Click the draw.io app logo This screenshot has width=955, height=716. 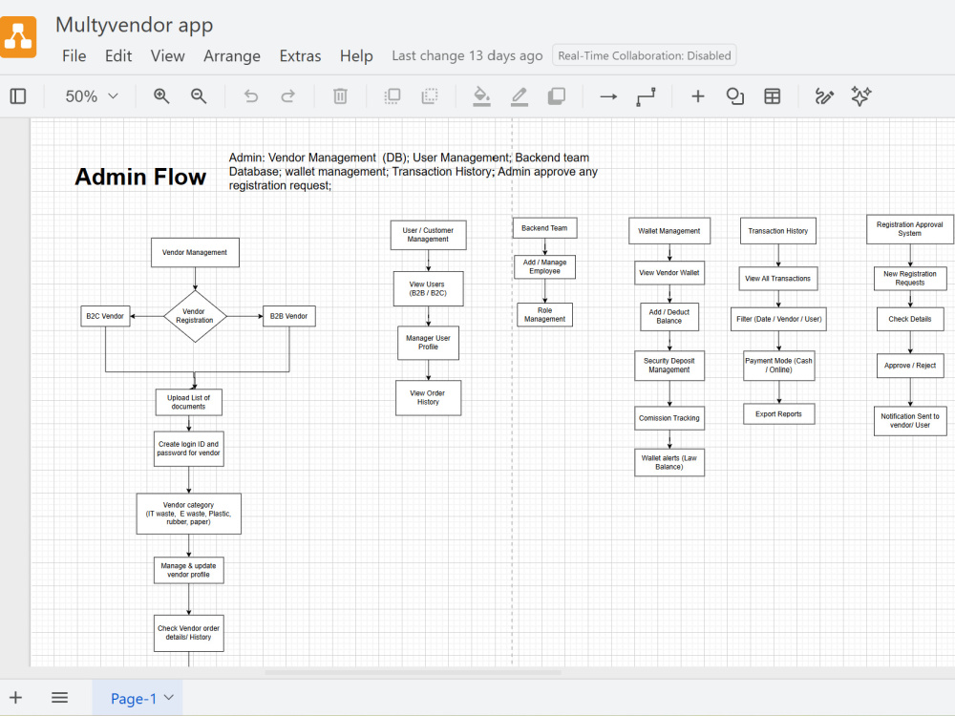[17, 37]
